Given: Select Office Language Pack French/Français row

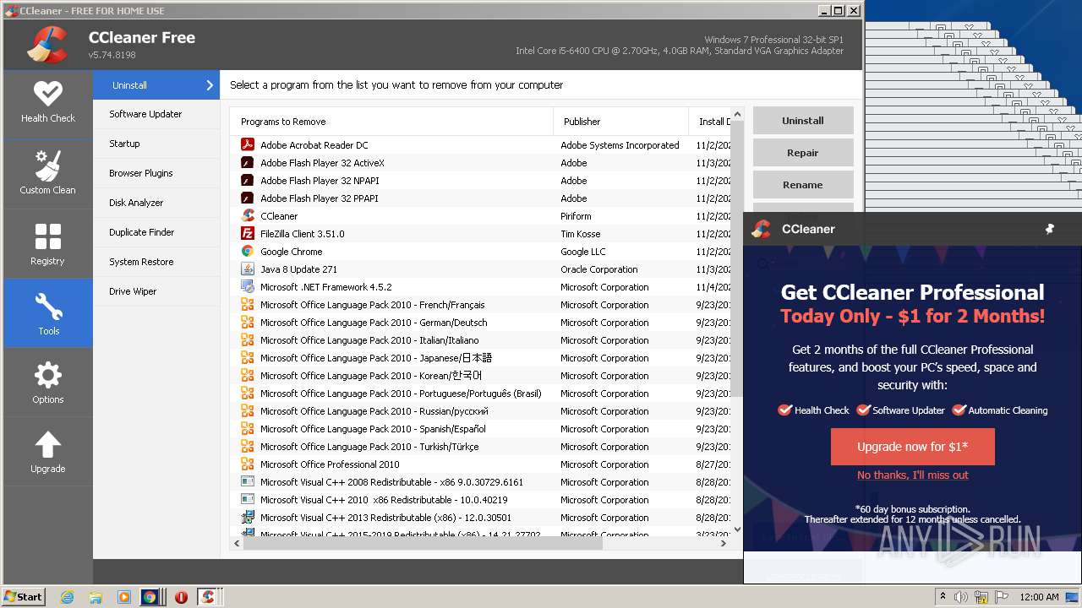Looking at the screenshot, I should 480,304.
